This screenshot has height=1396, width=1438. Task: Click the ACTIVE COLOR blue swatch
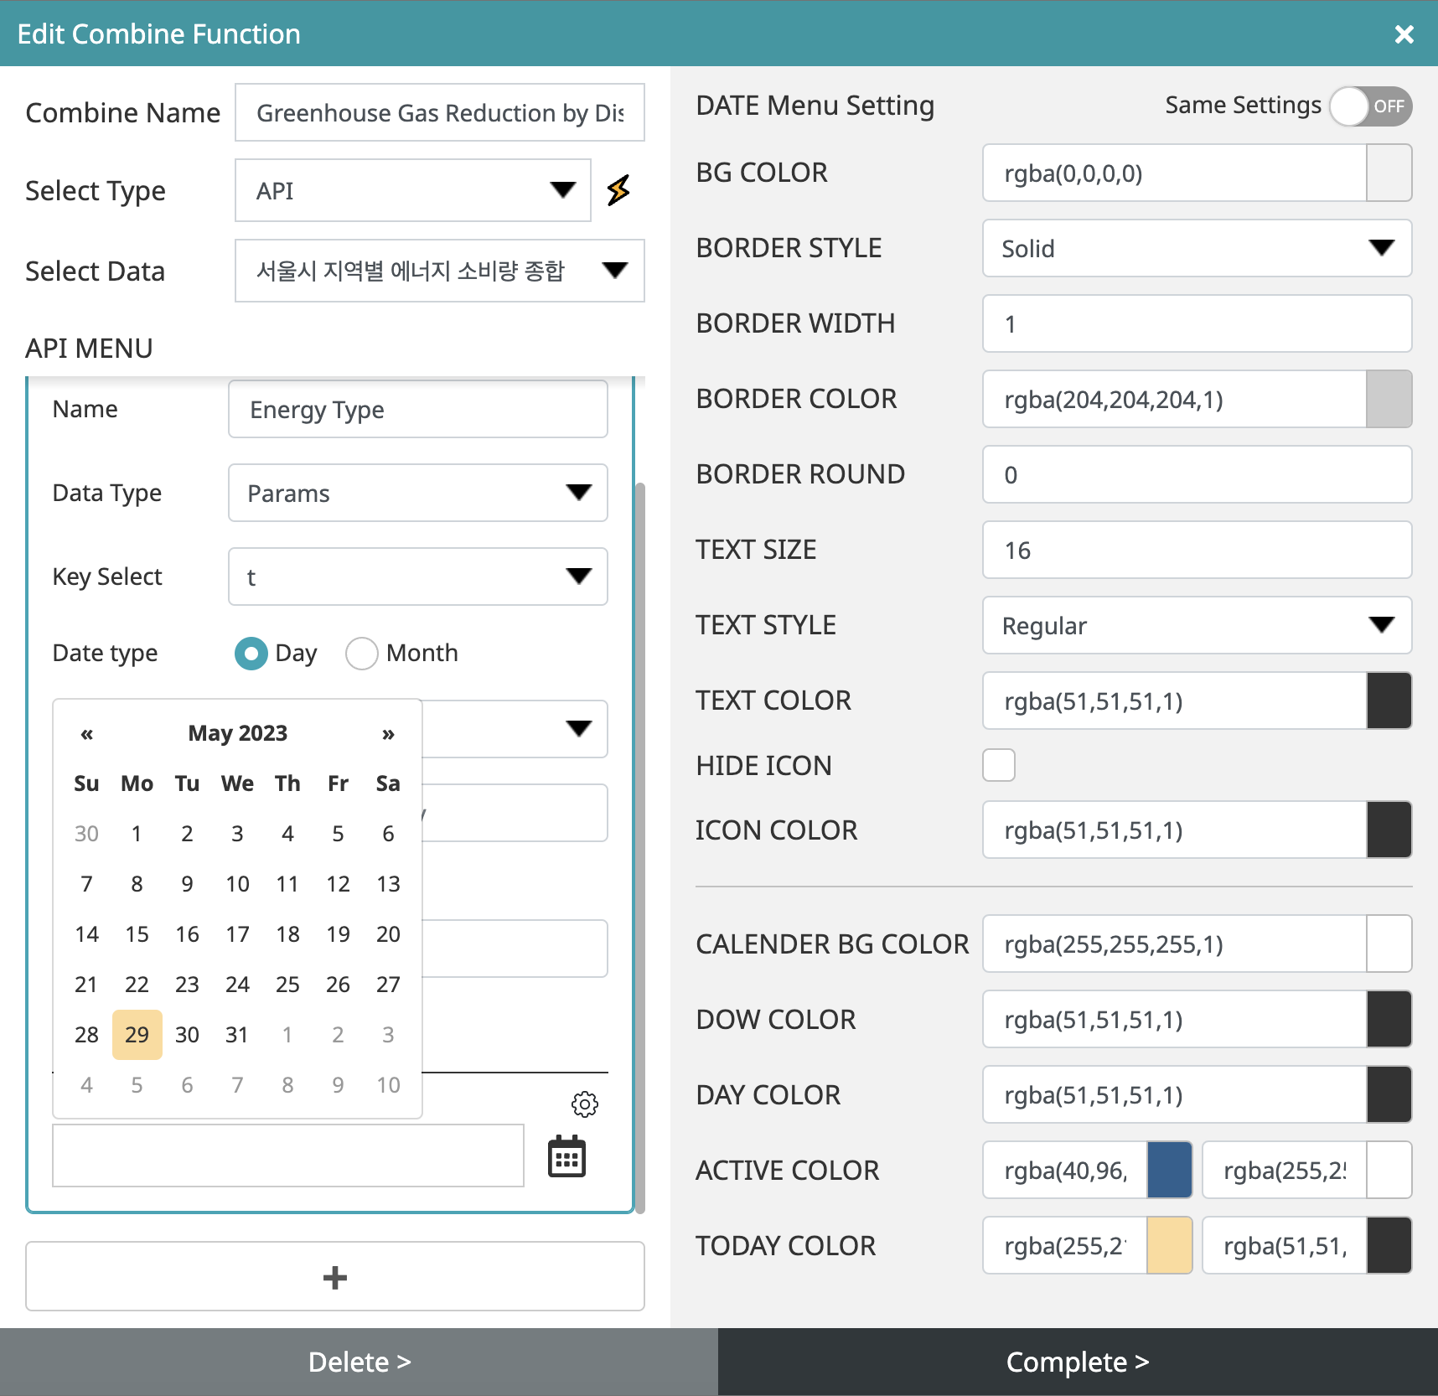tap(1169, 1170)
